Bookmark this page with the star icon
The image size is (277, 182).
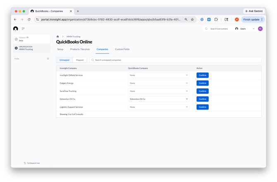tap(192, 19)
